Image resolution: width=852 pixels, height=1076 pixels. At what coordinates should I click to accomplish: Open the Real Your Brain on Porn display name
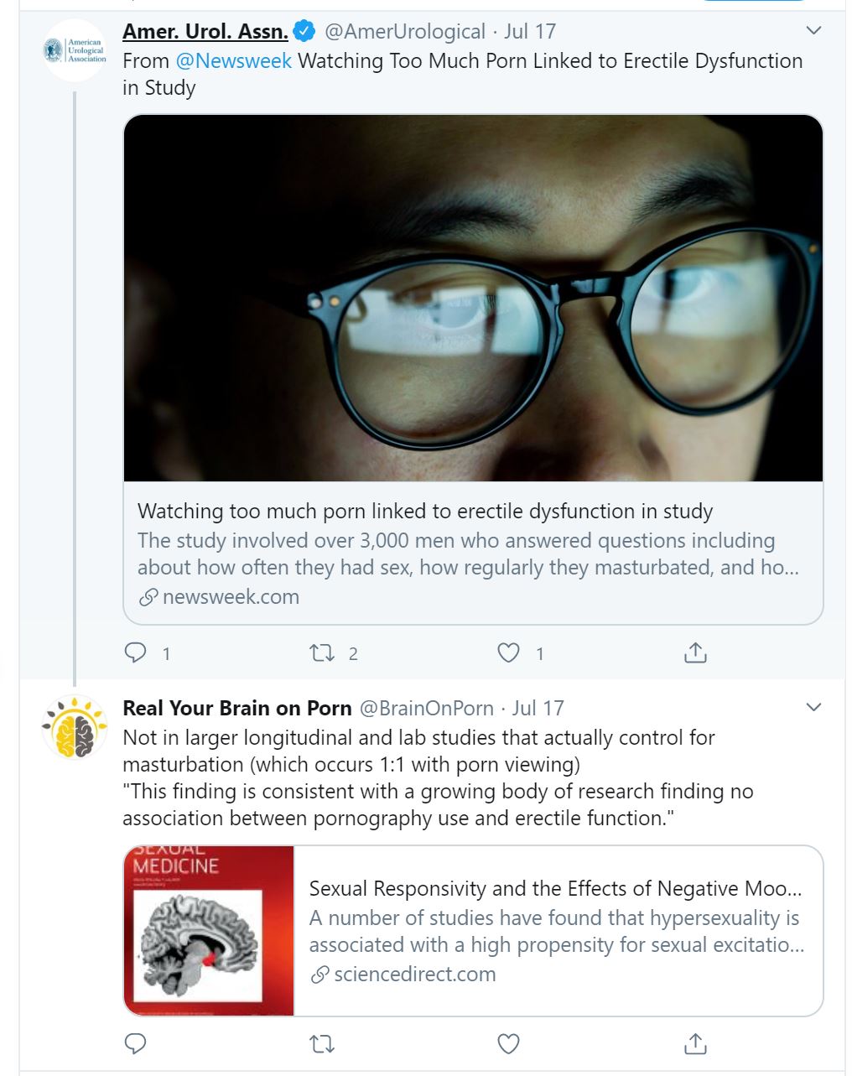pos(237,708)
